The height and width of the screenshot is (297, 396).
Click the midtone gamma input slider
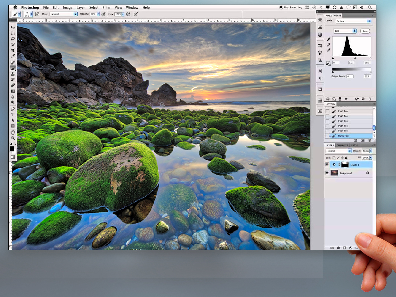pos(355,58)
